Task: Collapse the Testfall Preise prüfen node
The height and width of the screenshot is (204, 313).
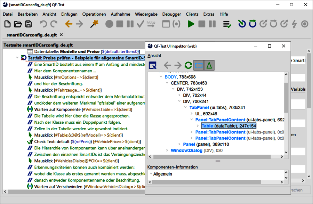Action: [x=17, y=58]
